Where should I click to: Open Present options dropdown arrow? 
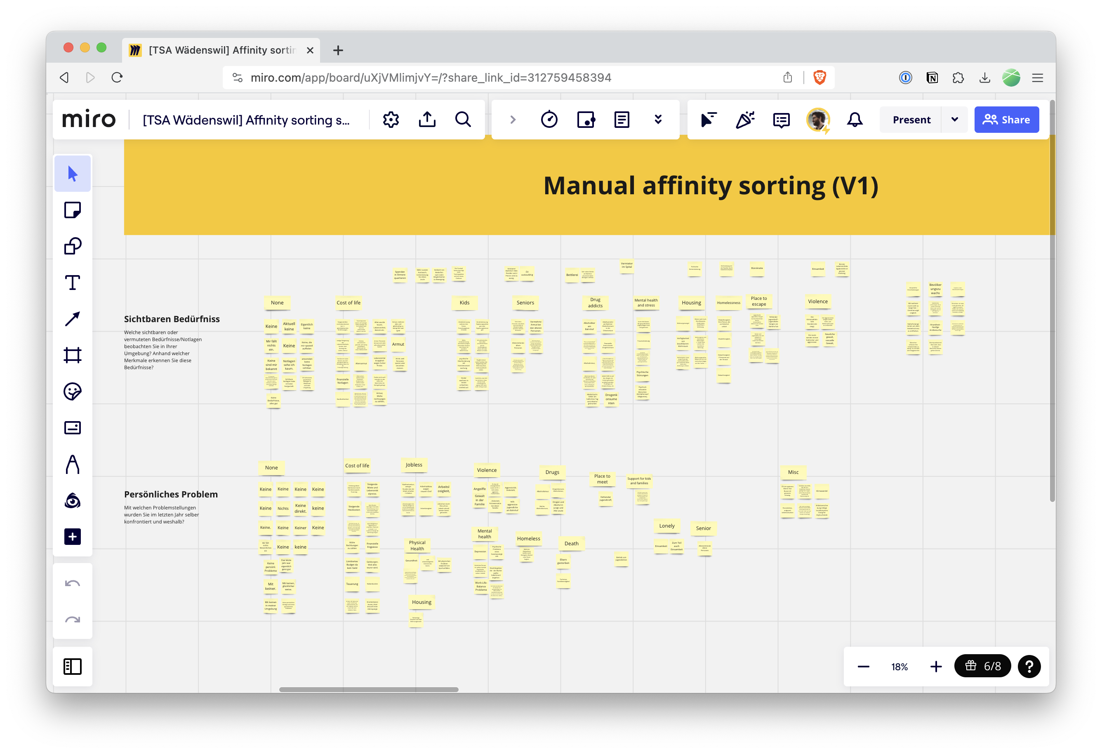[x=954, y=120]
